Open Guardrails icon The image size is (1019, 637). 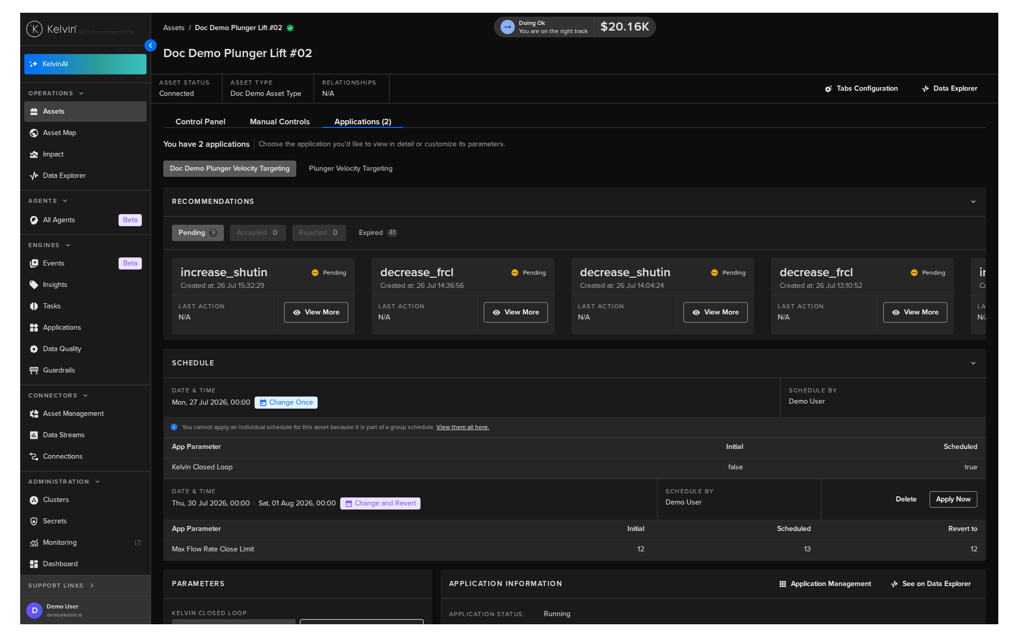click(34, 371)
